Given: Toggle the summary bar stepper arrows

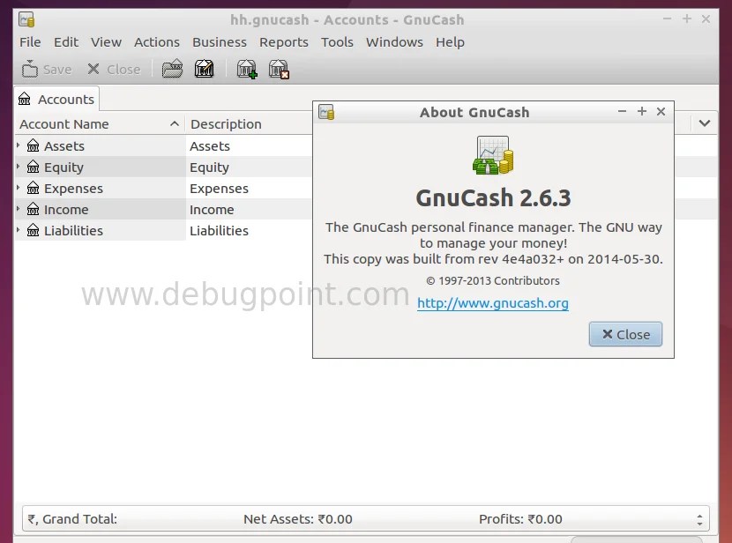Looking at the screenshot, I should (x=699, y=520).
